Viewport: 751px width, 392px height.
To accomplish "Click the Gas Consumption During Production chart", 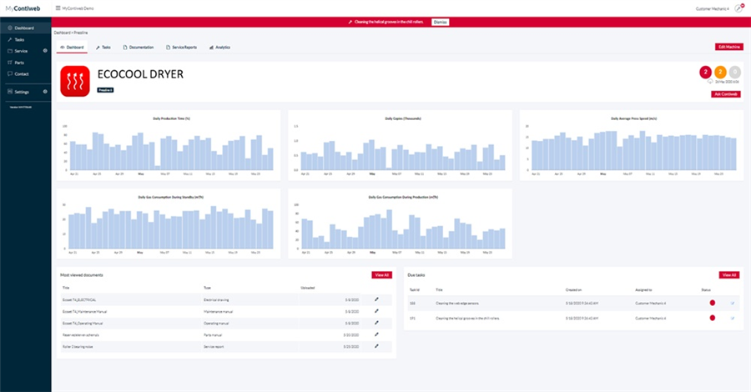I will 400,224.
